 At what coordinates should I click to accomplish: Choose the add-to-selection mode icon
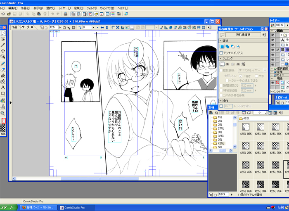pos(227,46)
